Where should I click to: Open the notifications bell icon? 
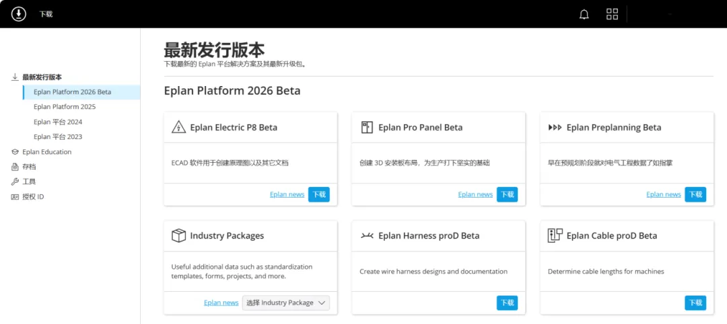click(584, 14)
